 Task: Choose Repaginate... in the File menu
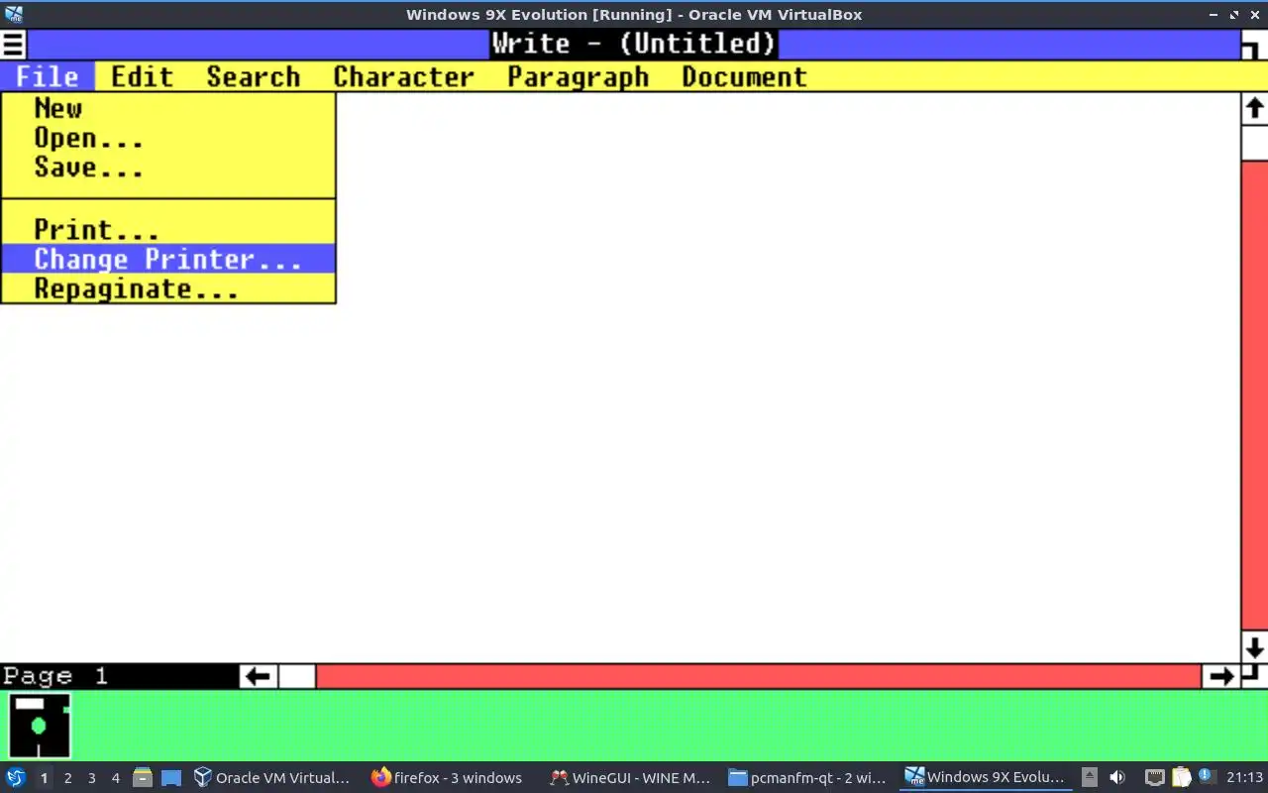pos(168,288)
